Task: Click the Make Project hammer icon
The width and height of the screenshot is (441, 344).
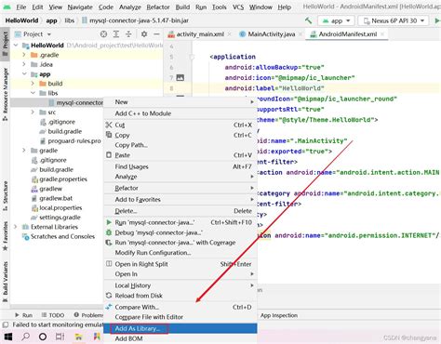Action: point(308,20)
